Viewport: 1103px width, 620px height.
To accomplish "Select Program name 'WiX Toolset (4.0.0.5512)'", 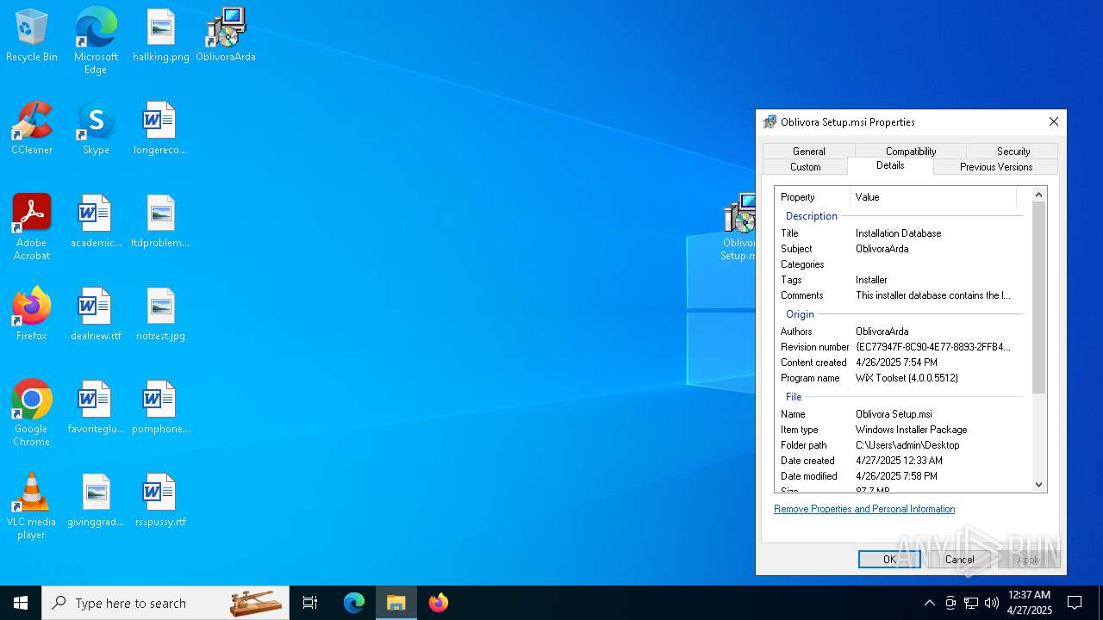I will 907,378.
